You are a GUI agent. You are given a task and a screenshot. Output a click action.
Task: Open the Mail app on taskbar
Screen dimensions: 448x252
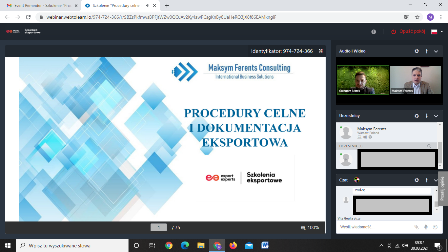click(249, 245)
